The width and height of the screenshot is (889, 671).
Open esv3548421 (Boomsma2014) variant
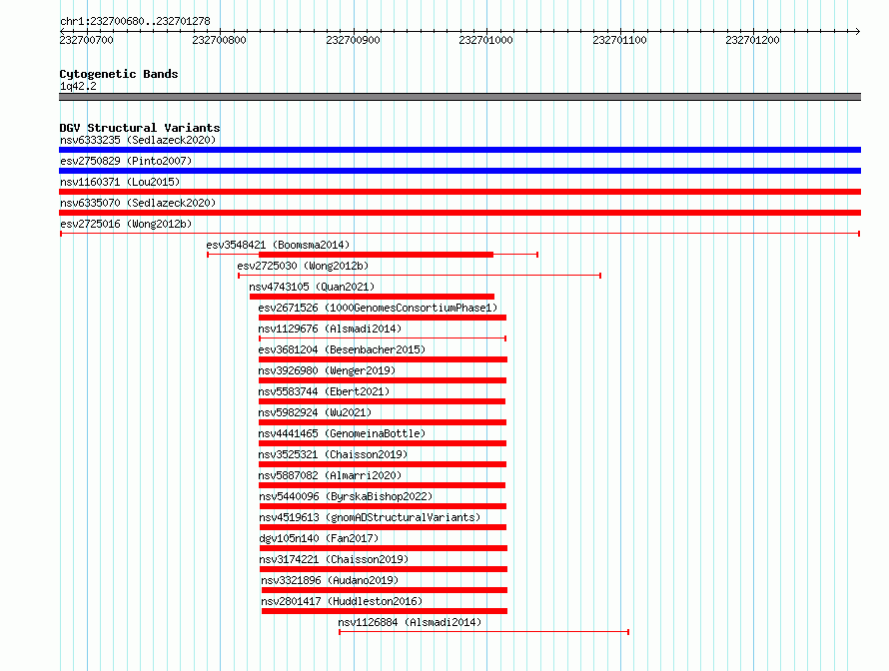point(278,245)
